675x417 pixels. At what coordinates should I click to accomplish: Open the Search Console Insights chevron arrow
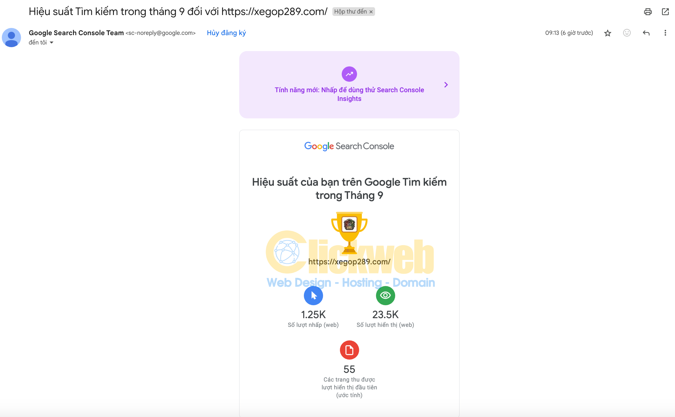[446, 85]
